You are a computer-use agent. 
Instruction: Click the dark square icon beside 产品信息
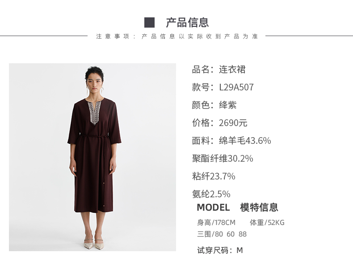click(x=149, y=22)
